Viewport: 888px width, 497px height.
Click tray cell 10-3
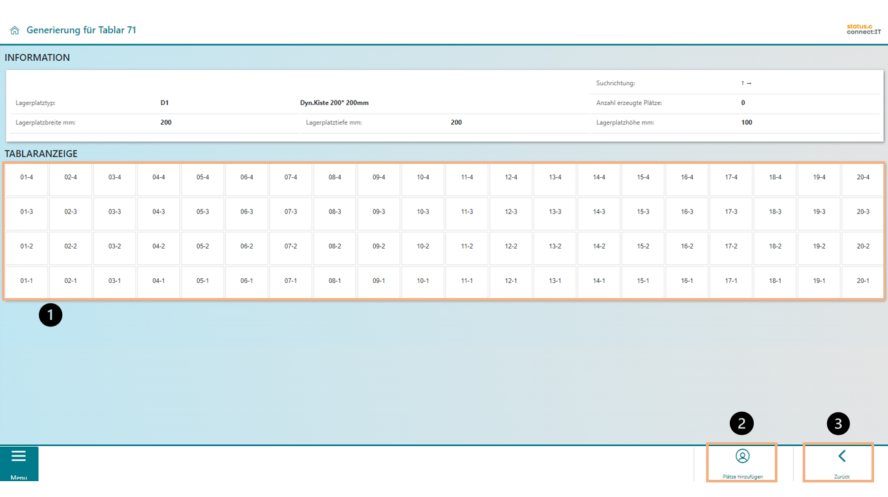coord(423,212)
